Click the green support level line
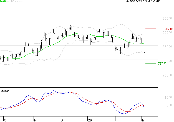Screen dimensions: 174x122 (x=151, y=63)
